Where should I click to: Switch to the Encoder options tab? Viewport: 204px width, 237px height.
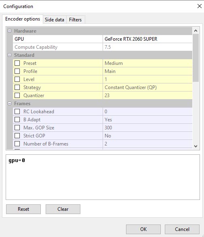tap(23, 19)
